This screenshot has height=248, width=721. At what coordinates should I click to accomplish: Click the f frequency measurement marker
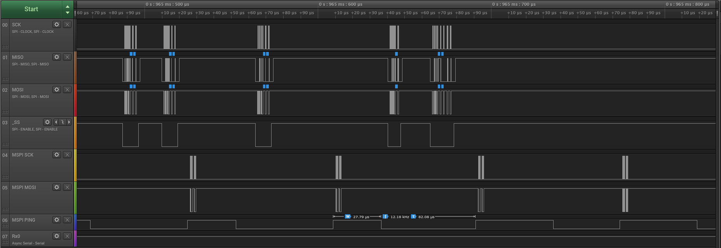[x=385, y=217]
